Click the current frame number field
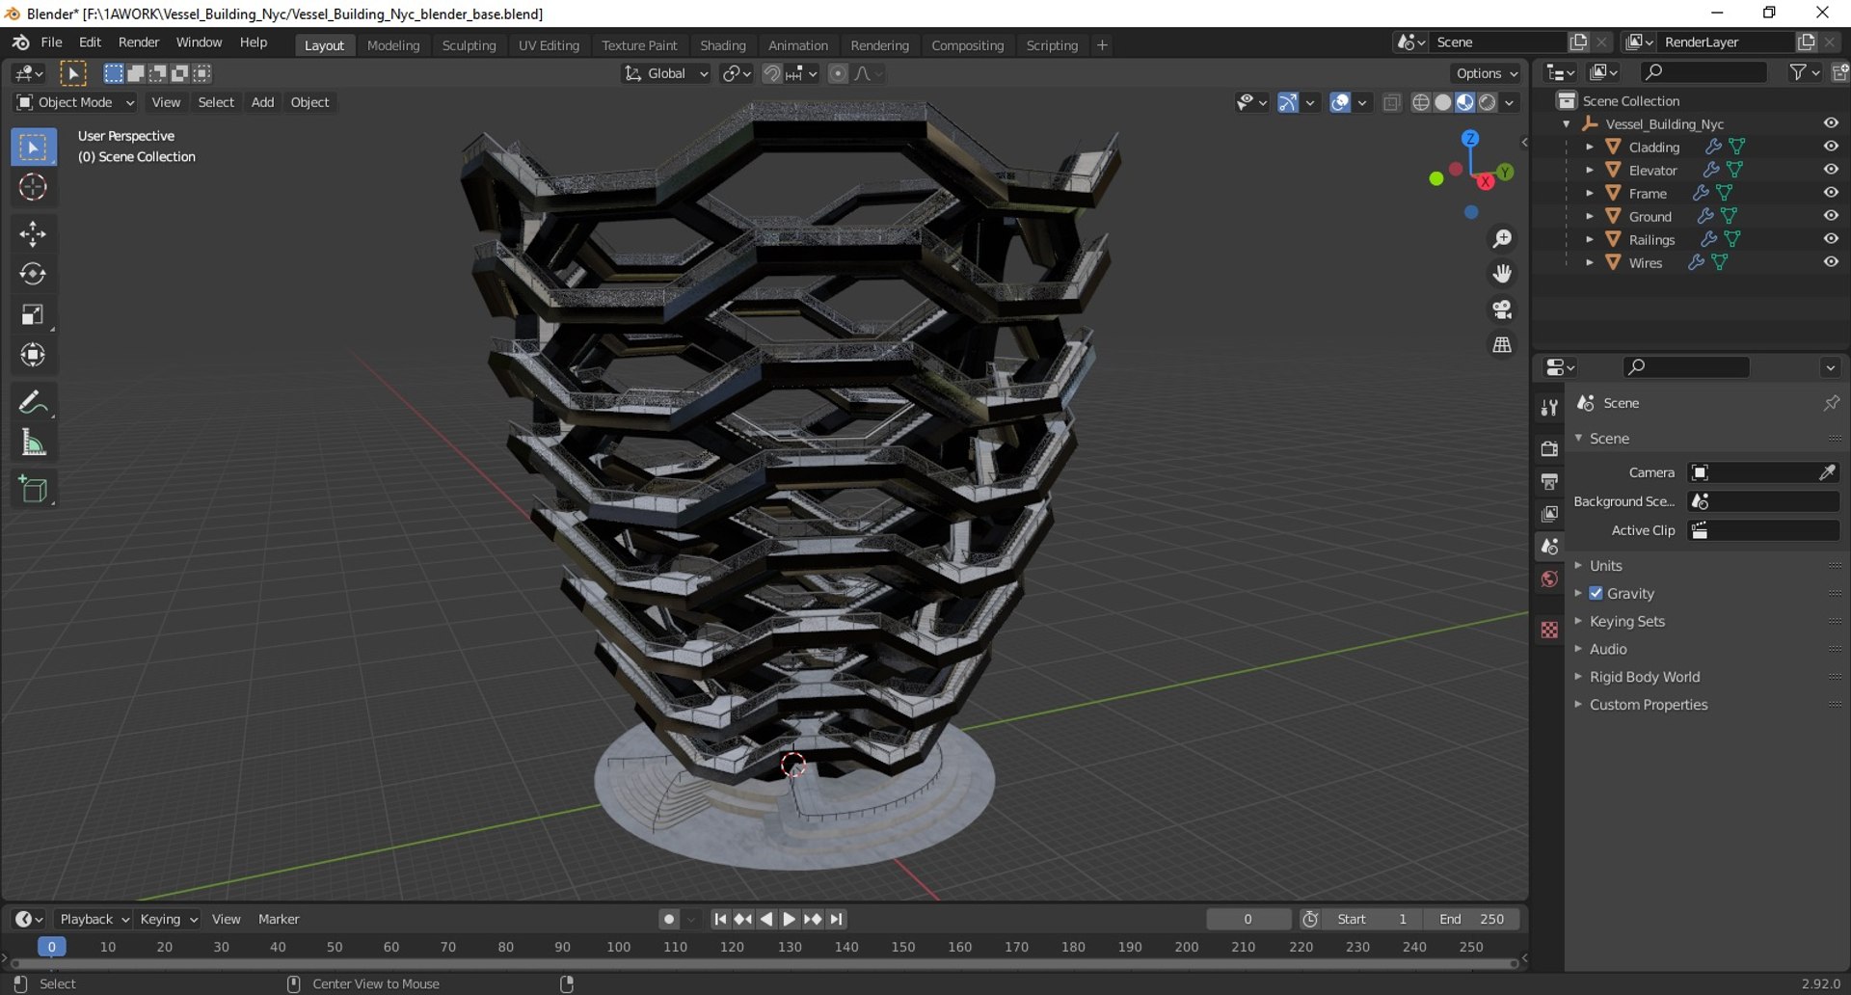The height and width of the screenshot is (995, 1851). point(1248,920)
